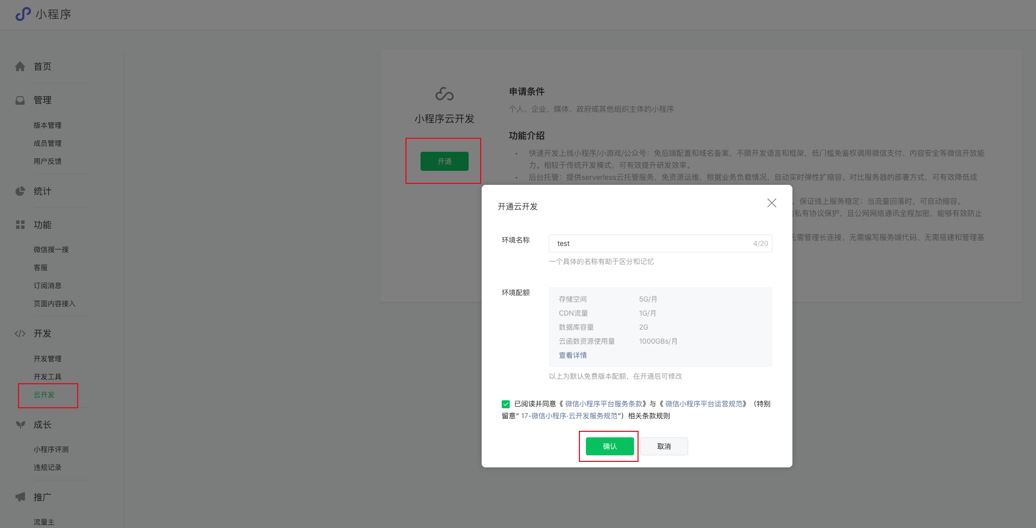
Task: Close the 开通云开发 dialog
Action: tap(772, 203)
